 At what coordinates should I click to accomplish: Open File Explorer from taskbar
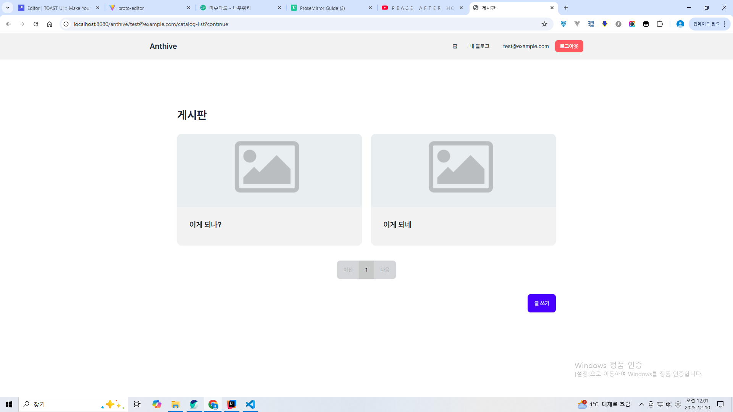point(175,404)
